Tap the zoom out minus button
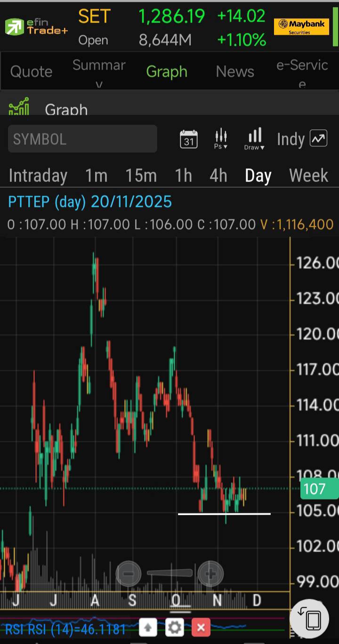This screenshot has width=339, height=644. click(129, 574)
